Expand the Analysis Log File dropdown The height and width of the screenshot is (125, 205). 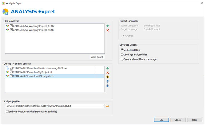coord(103,106)
